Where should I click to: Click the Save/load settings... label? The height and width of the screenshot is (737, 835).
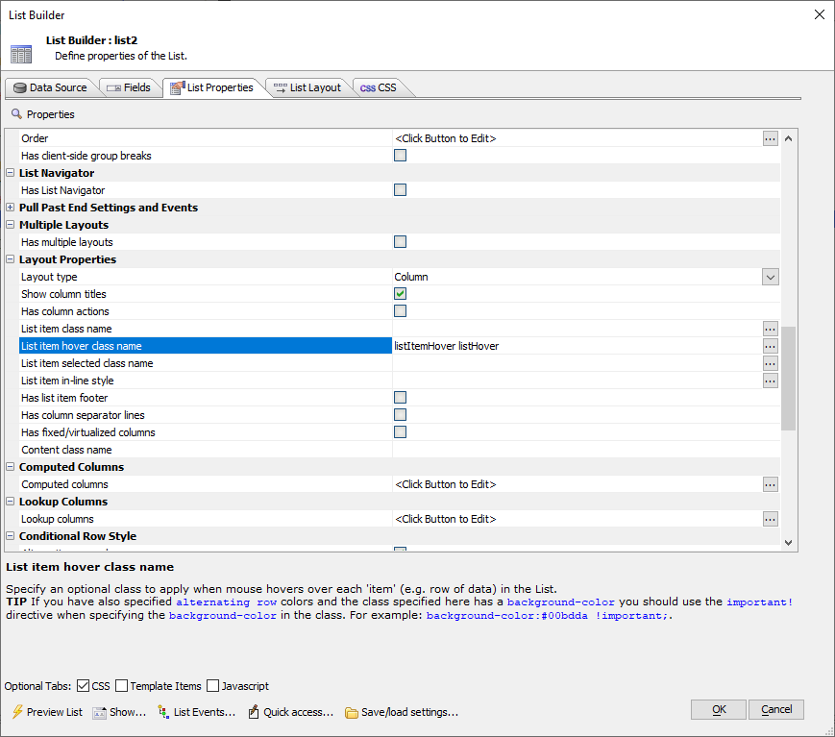point(409,713)
